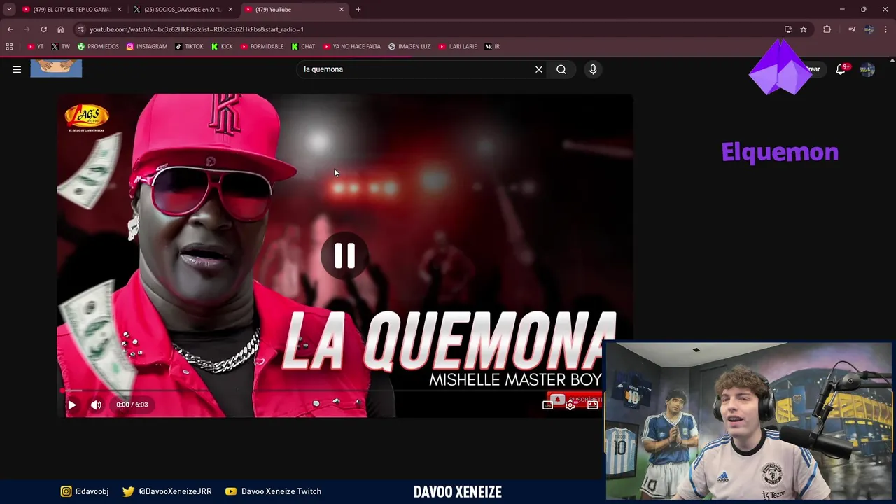Open the apps grid in bookmarks bar
The image size is (896, 504).
click(x=9, y=47)
